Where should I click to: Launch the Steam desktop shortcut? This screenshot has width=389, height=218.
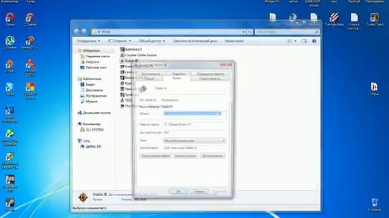[10, 205]
